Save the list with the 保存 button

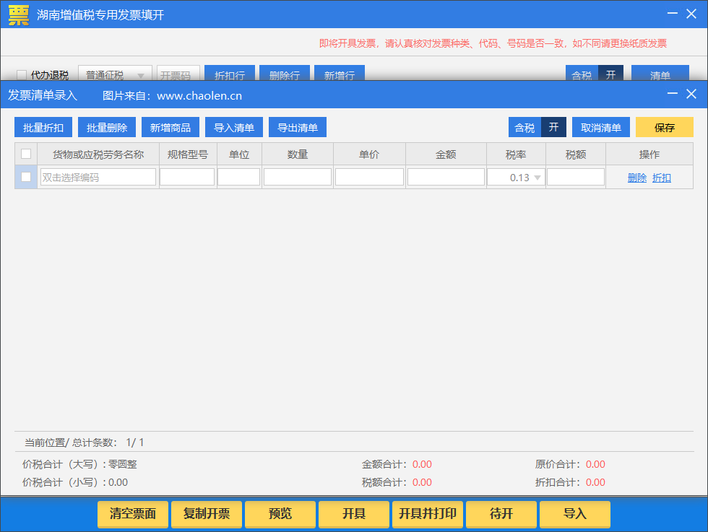[664, 127]
